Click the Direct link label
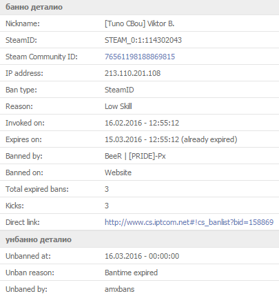The height and width of the screenshot is (296, 279). coord(23,222)
